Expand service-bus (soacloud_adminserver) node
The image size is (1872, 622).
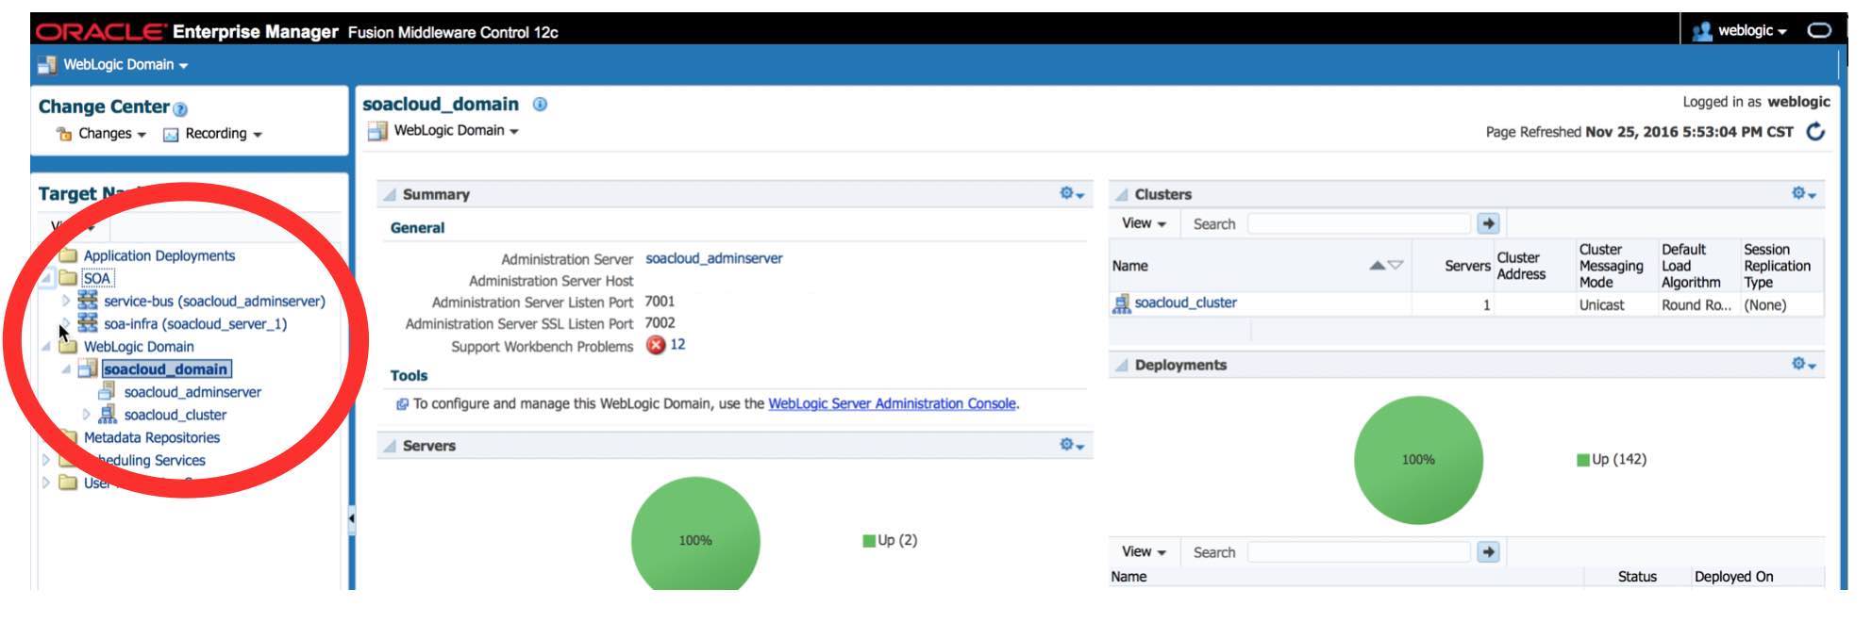coord(65,301)
